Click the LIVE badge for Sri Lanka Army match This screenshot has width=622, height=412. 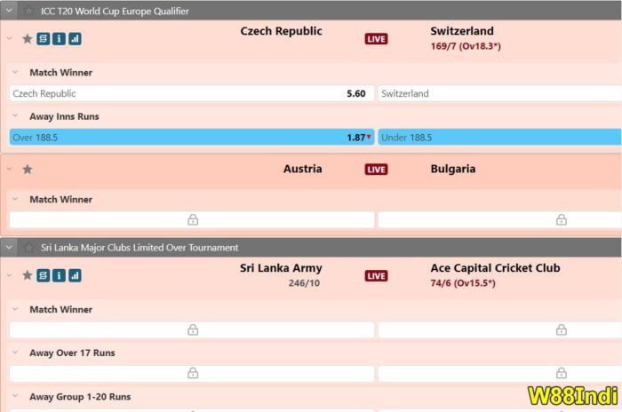(x=376, y=276)
